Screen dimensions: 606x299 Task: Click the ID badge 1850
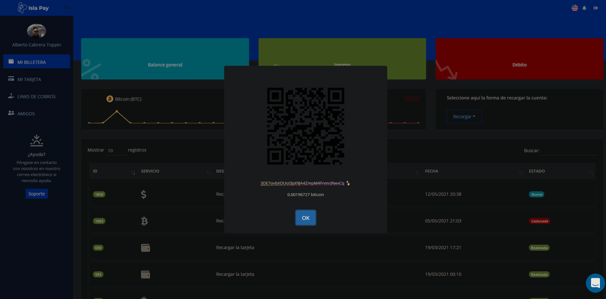coord(99,194)
